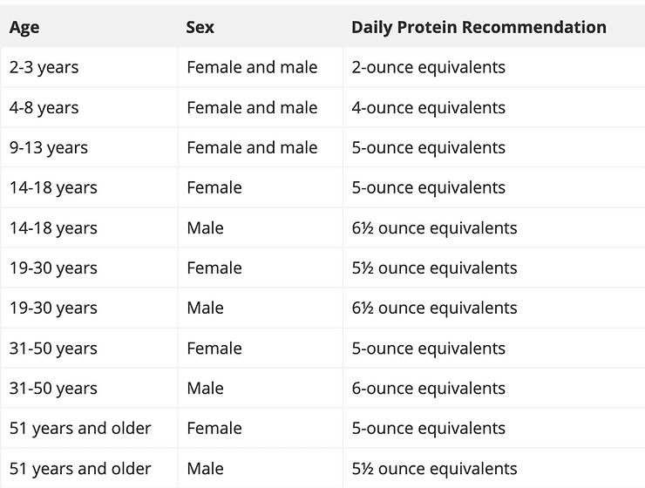Click the 2-ounce equivalents cell
This screenshot has height=488, width=645.
428,67
